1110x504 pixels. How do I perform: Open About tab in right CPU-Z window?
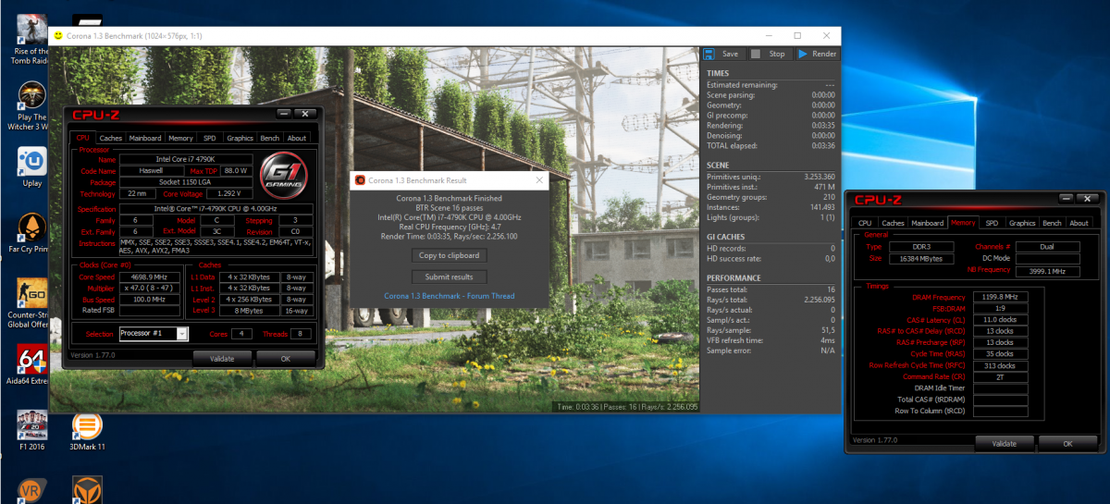point(1079,223)
